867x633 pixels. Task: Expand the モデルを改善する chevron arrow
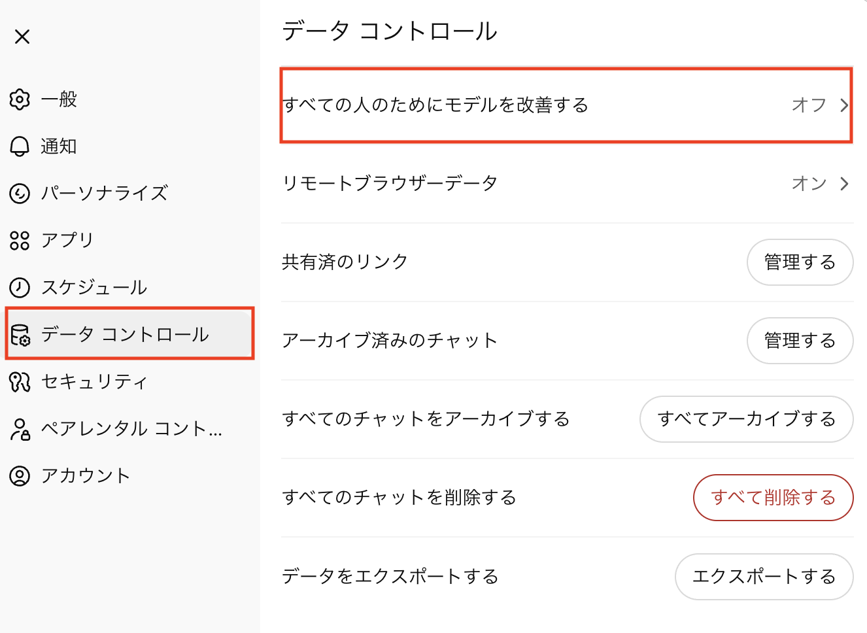tap(844, 105)
